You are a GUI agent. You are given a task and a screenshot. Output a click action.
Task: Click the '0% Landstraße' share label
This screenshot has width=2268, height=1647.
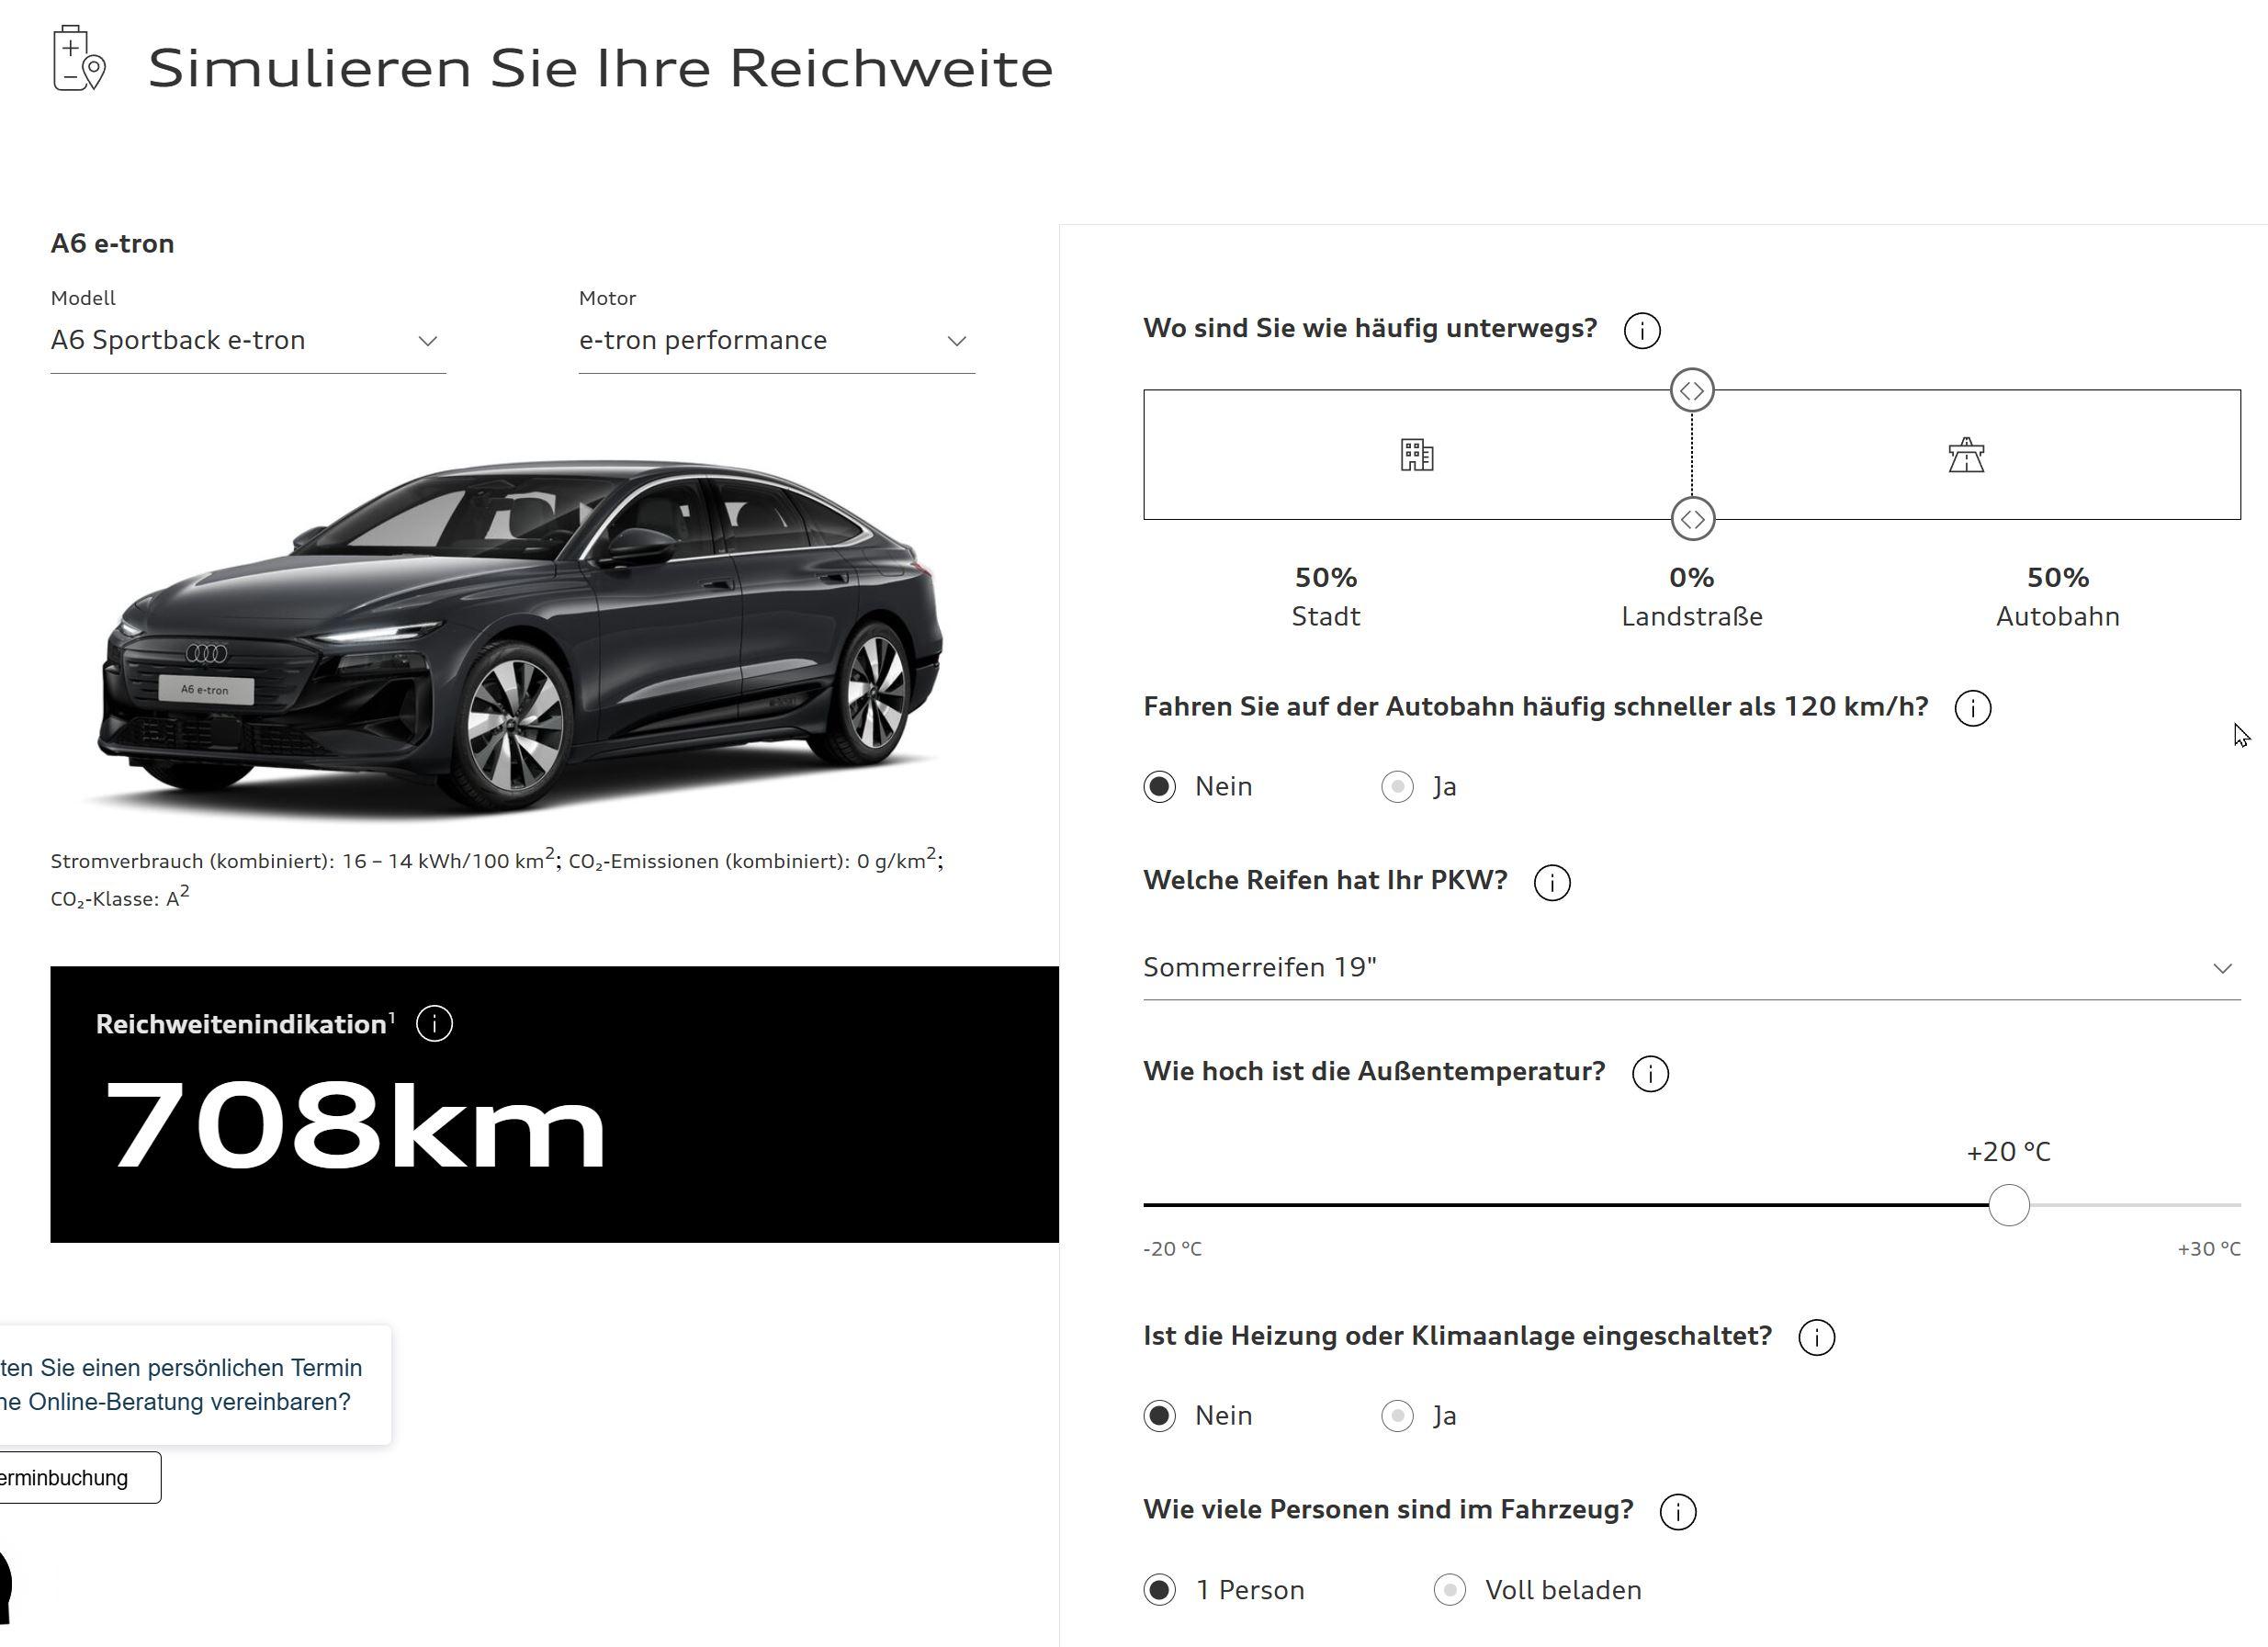click(x=1692, y=597)
